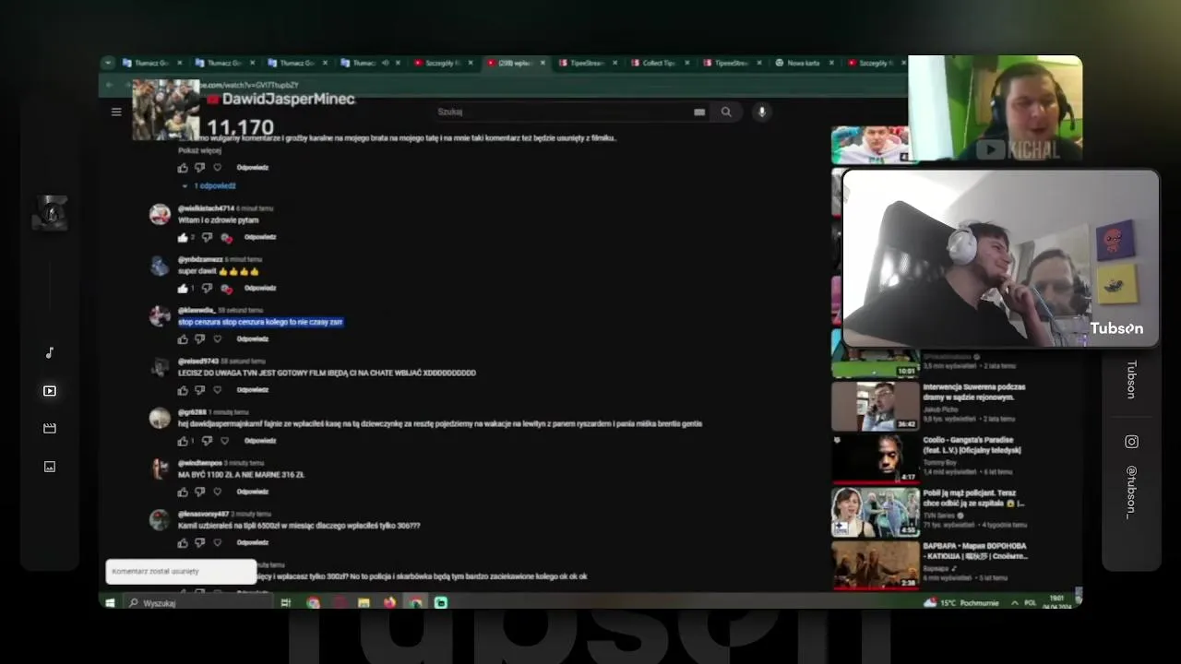Click the overlay clapperboard icon
This screenshot has width=1181, height=664.
click(x=50, y=428)
